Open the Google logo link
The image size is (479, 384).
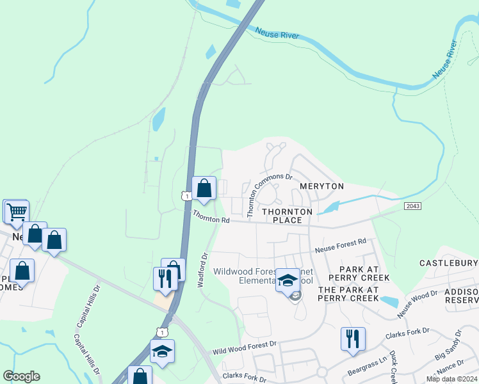tap(21, 376)
